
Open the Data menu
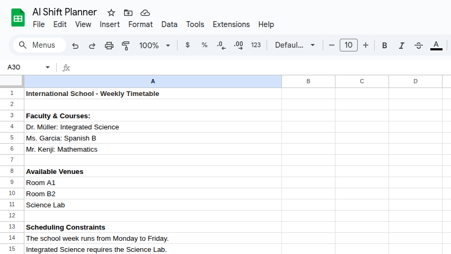169,24
